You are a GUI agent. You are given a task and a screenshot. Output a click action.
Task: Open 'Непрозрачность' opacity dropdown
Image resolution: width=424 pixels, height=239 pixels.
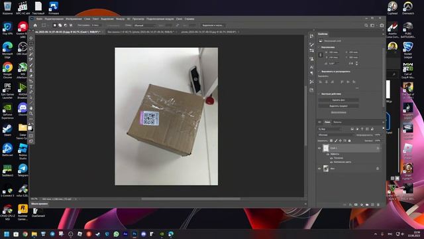click(x=382, y=135)
